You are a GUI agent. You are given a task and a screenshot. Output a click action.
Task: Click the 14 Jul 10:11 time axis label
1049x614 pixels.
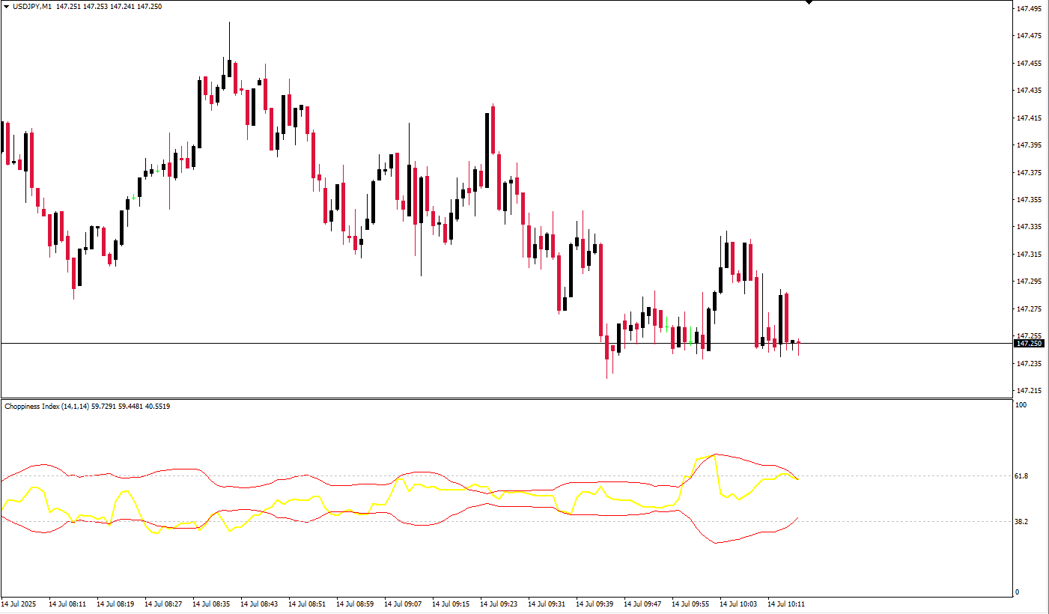[786, 604]
